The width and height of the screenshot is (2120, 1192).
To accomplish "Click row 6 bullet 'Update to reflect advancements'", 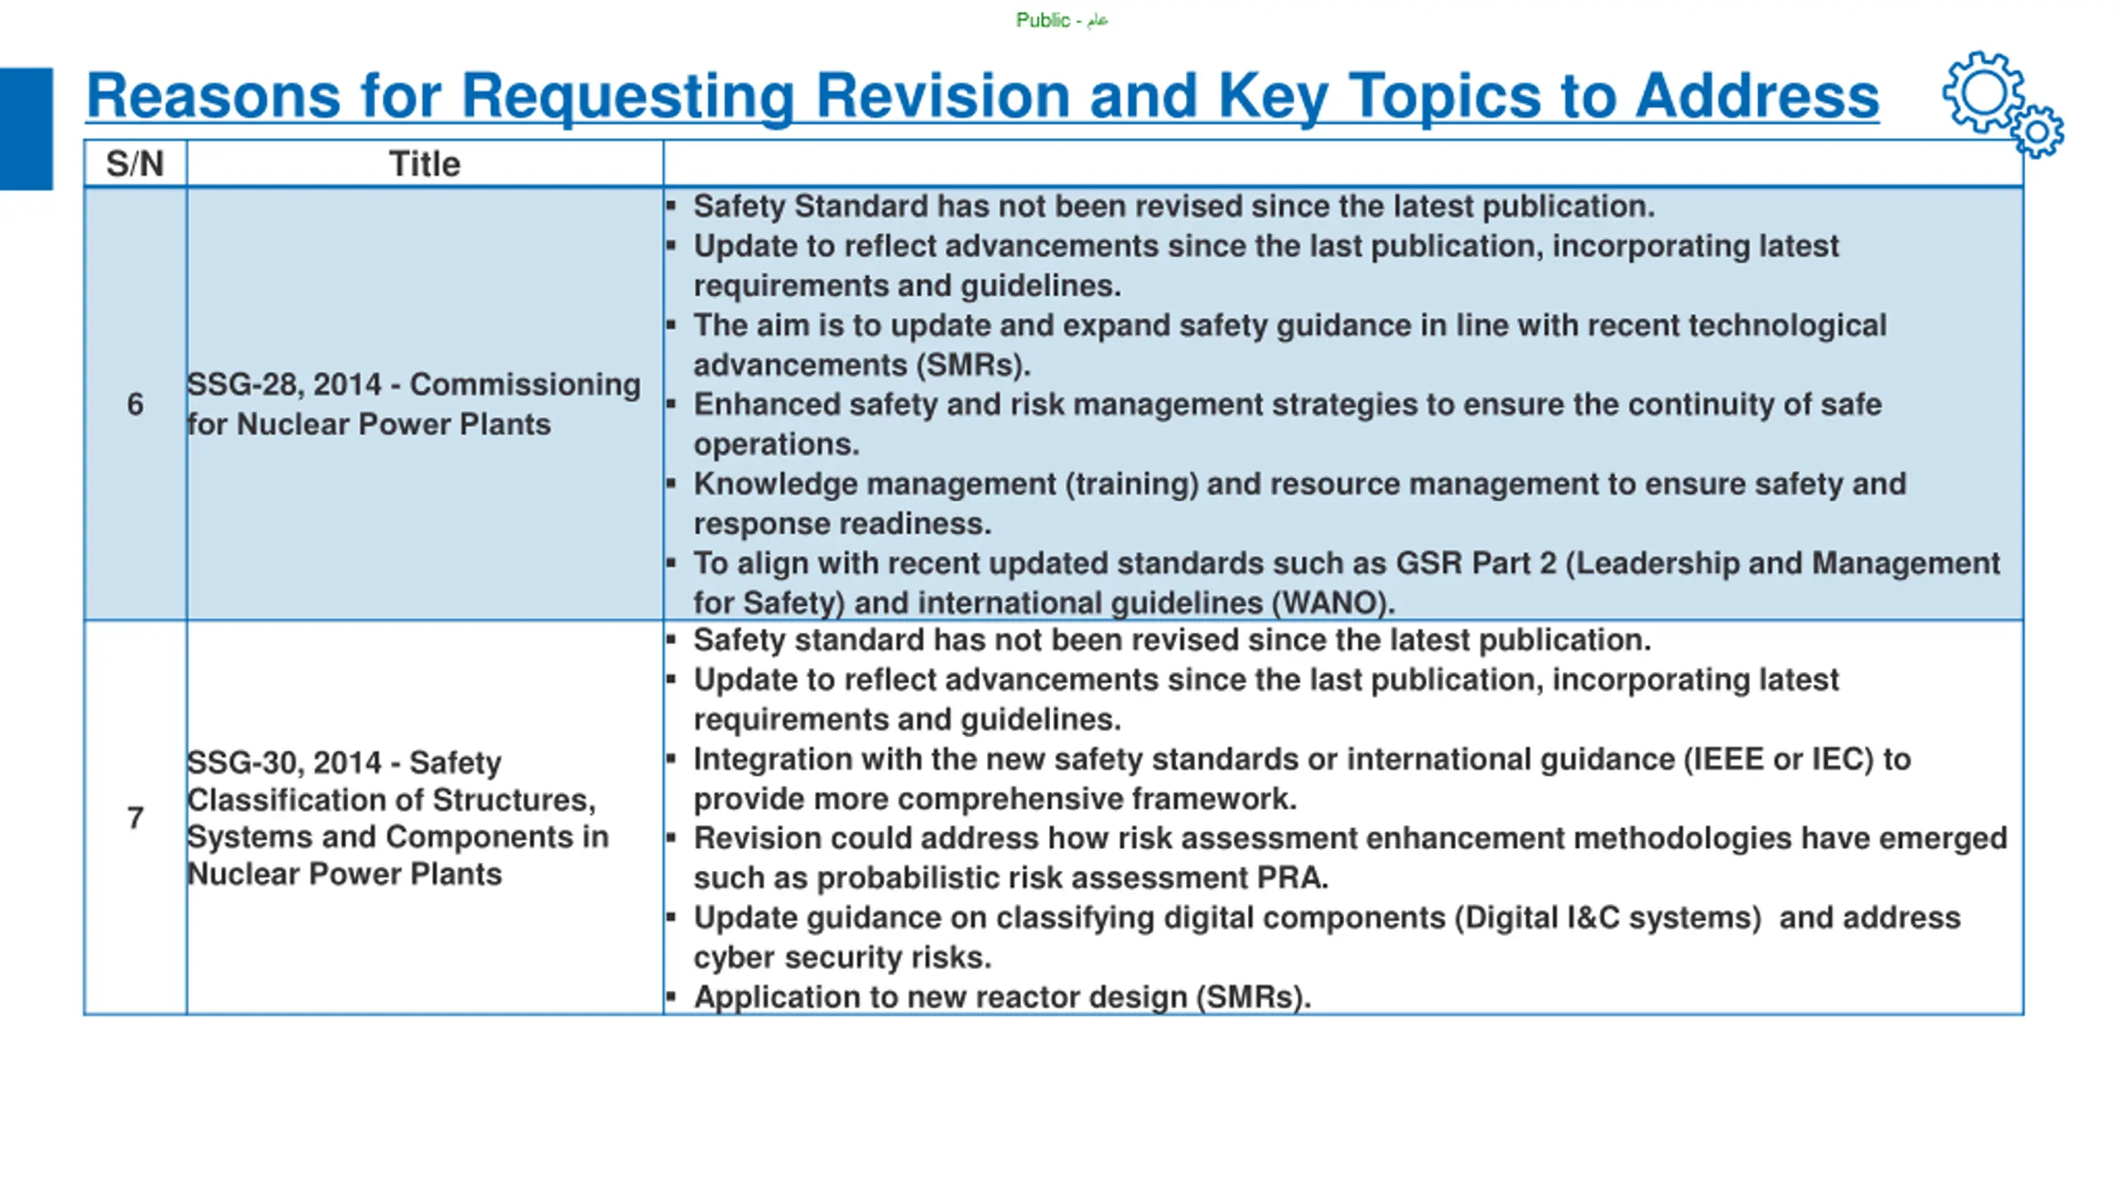I will pyautogui.click(x=1265, y=266).
